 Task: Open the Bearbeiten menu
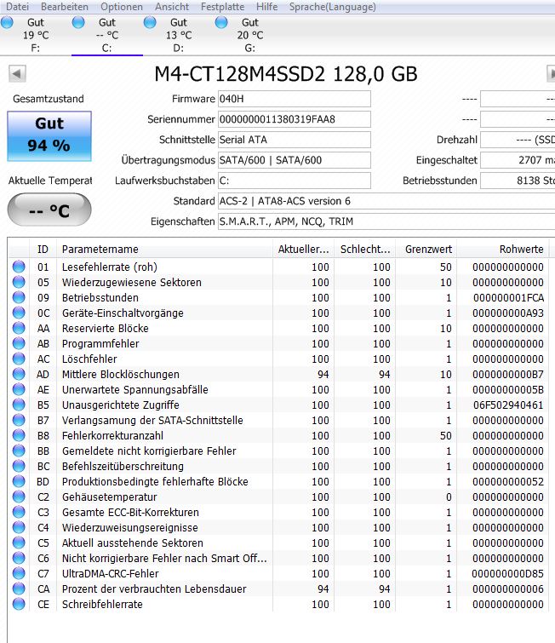(65, 7)
